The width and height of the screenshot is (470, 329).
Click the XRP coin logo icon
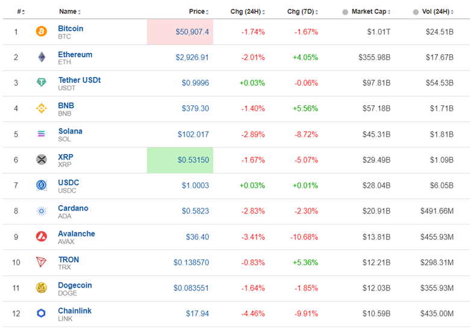[x=41, y=160]
